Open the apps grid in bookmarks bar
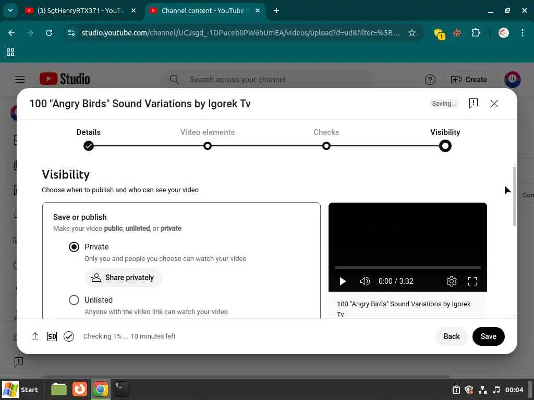This screenshot has height=400, width=534. tap(10, 52)
